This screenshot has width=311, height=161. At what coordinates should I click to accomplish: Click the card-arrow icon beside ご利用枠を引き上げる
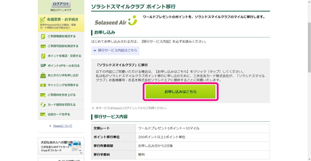[x=43, y=95]
